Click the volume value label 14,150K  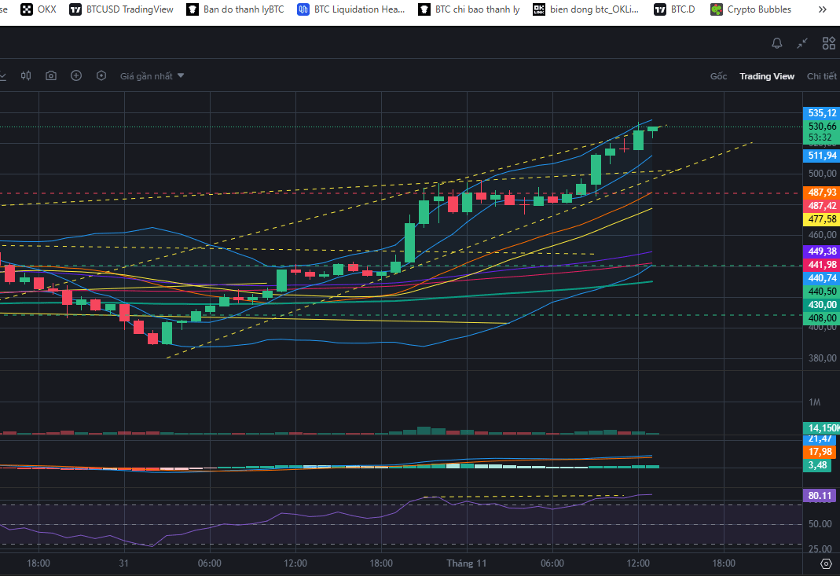(x=822, y=428)
